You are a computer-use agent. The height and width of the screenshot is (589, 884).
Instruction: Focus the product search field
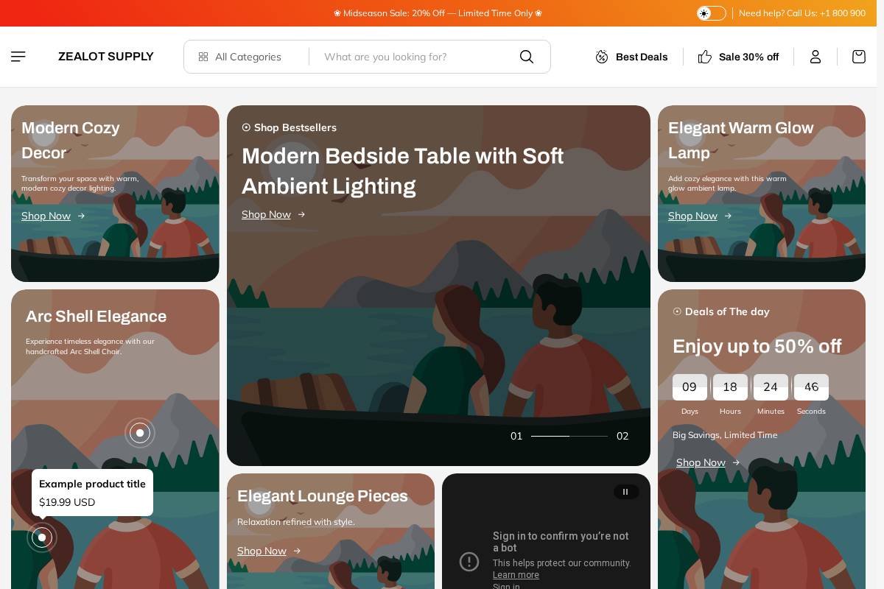coord(415,57)
